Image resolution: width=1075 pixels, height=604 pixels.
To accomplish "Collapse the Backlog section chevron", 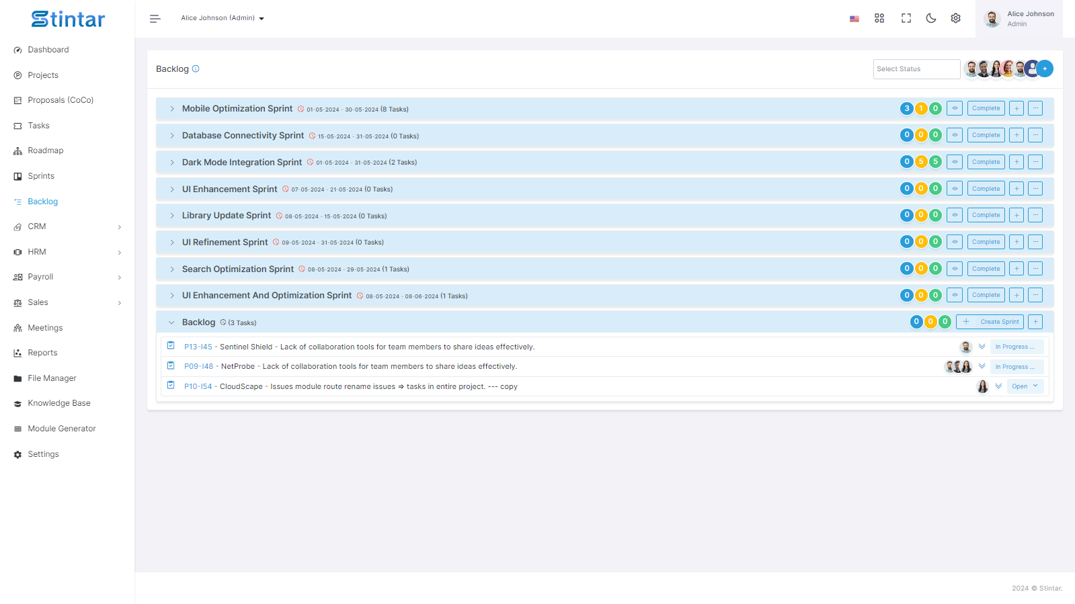I will [x=171, y=322].
